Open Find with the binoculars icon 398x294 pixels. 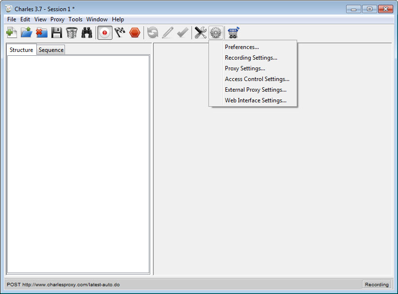coord(87,33)
